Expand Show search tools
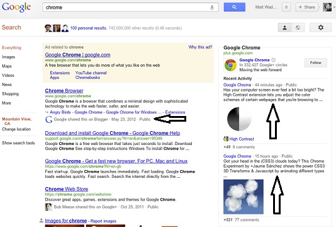This screenshot has height=227, width=336. 18,143
